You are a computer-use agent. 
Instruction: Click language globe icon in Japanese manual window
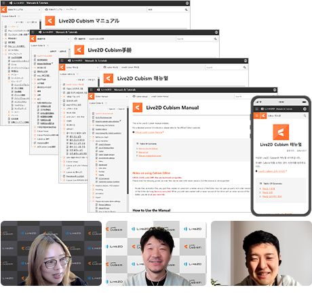tap(187, 3)
